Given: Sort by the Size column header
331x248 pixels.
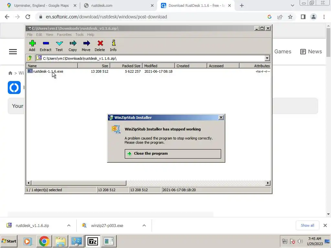Looking at the screenshot, I should (94, 66).
